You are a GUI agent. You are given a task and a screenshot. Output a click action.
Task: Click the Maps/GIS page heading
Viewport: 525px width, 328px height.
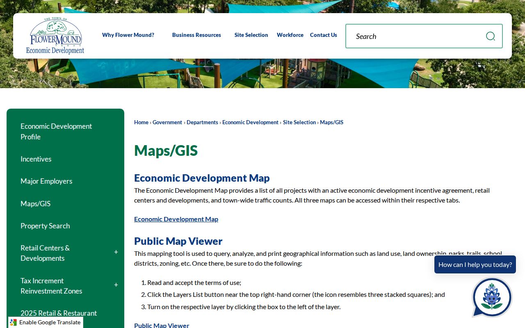click(x=166, y=150)
